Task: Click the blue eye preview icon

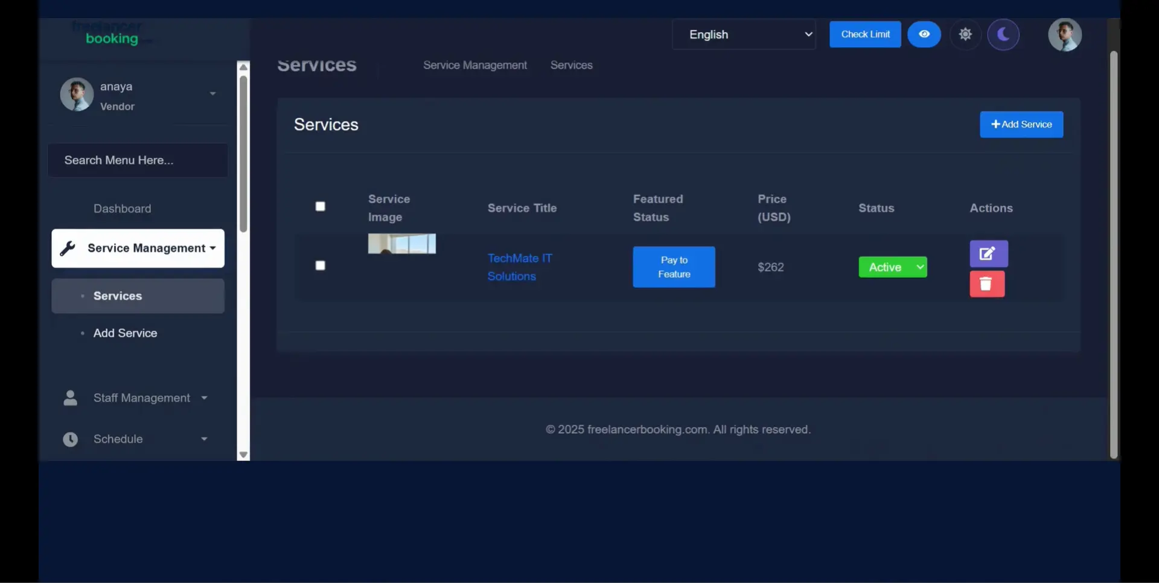Action: point(924,34)
